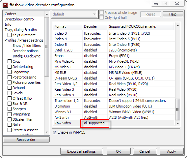
Task: Click Supported FOURCCs/remarks column header
Action: (x=141, y=26)
